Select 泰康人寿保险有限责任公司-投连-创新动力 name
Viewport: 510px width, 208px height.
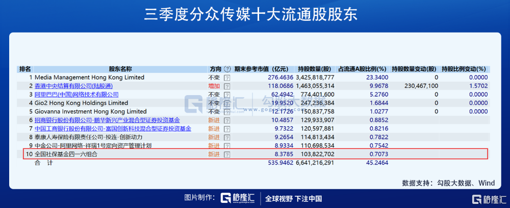click(88, 137)
